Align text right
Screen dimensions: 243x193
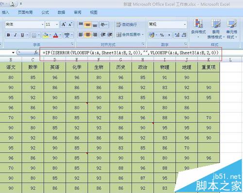coord(95,34)
